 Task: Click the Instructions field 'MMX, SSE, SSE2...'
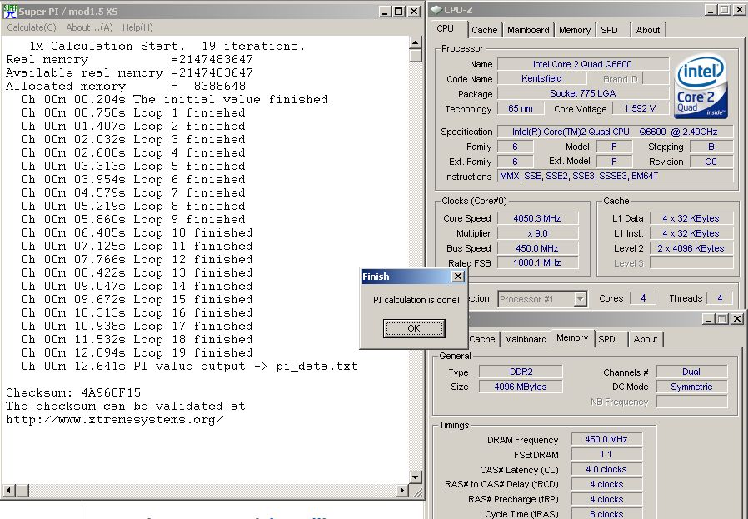615,176
